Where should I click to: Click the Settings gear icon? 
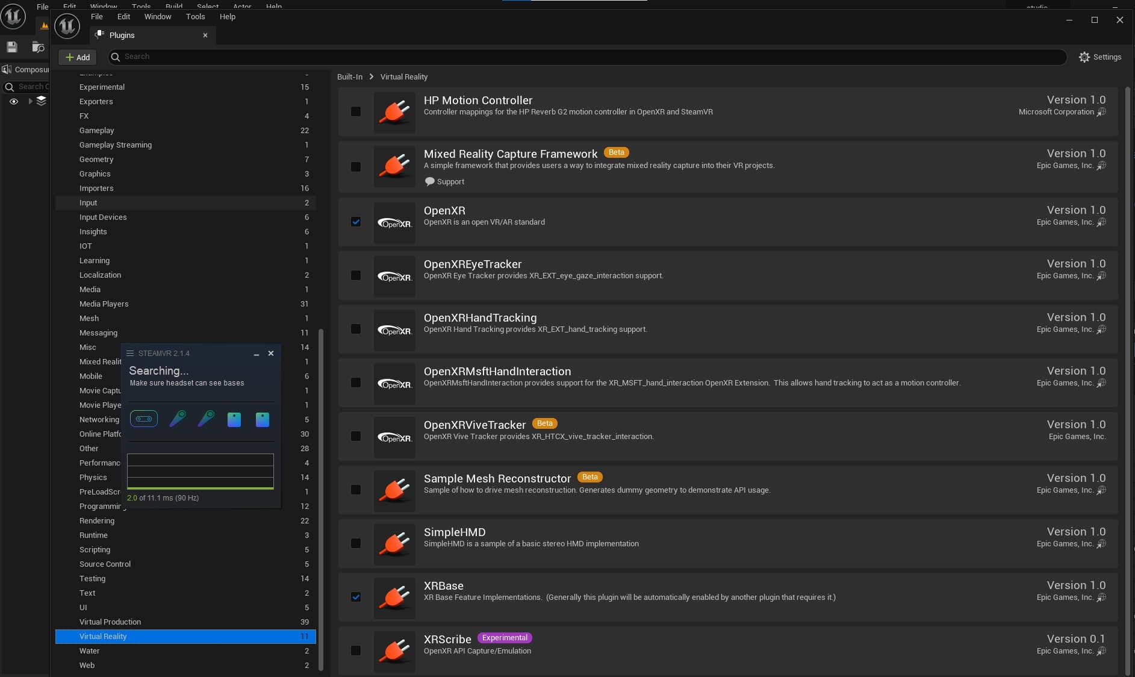point(1084,57)
